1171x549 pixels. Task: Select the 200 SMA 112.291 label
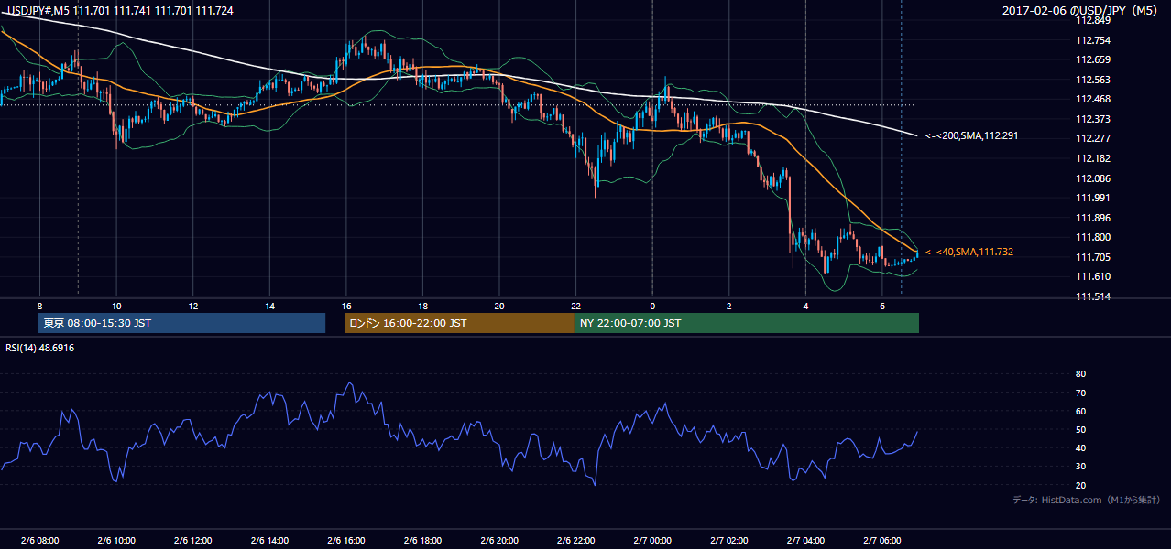point(971,135)
